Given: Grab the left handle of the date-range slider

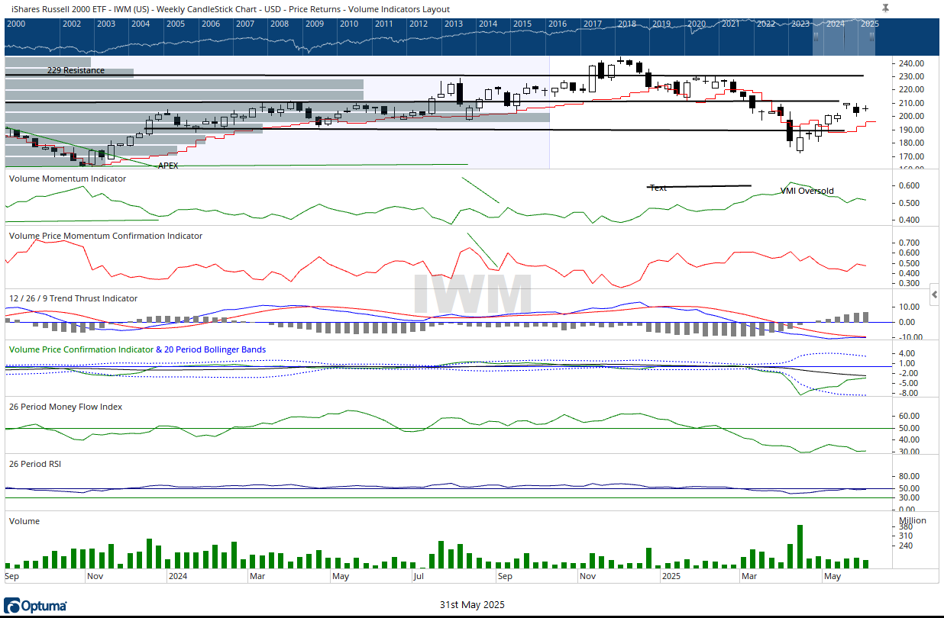Looking at the screenshot, I should 816,36.
